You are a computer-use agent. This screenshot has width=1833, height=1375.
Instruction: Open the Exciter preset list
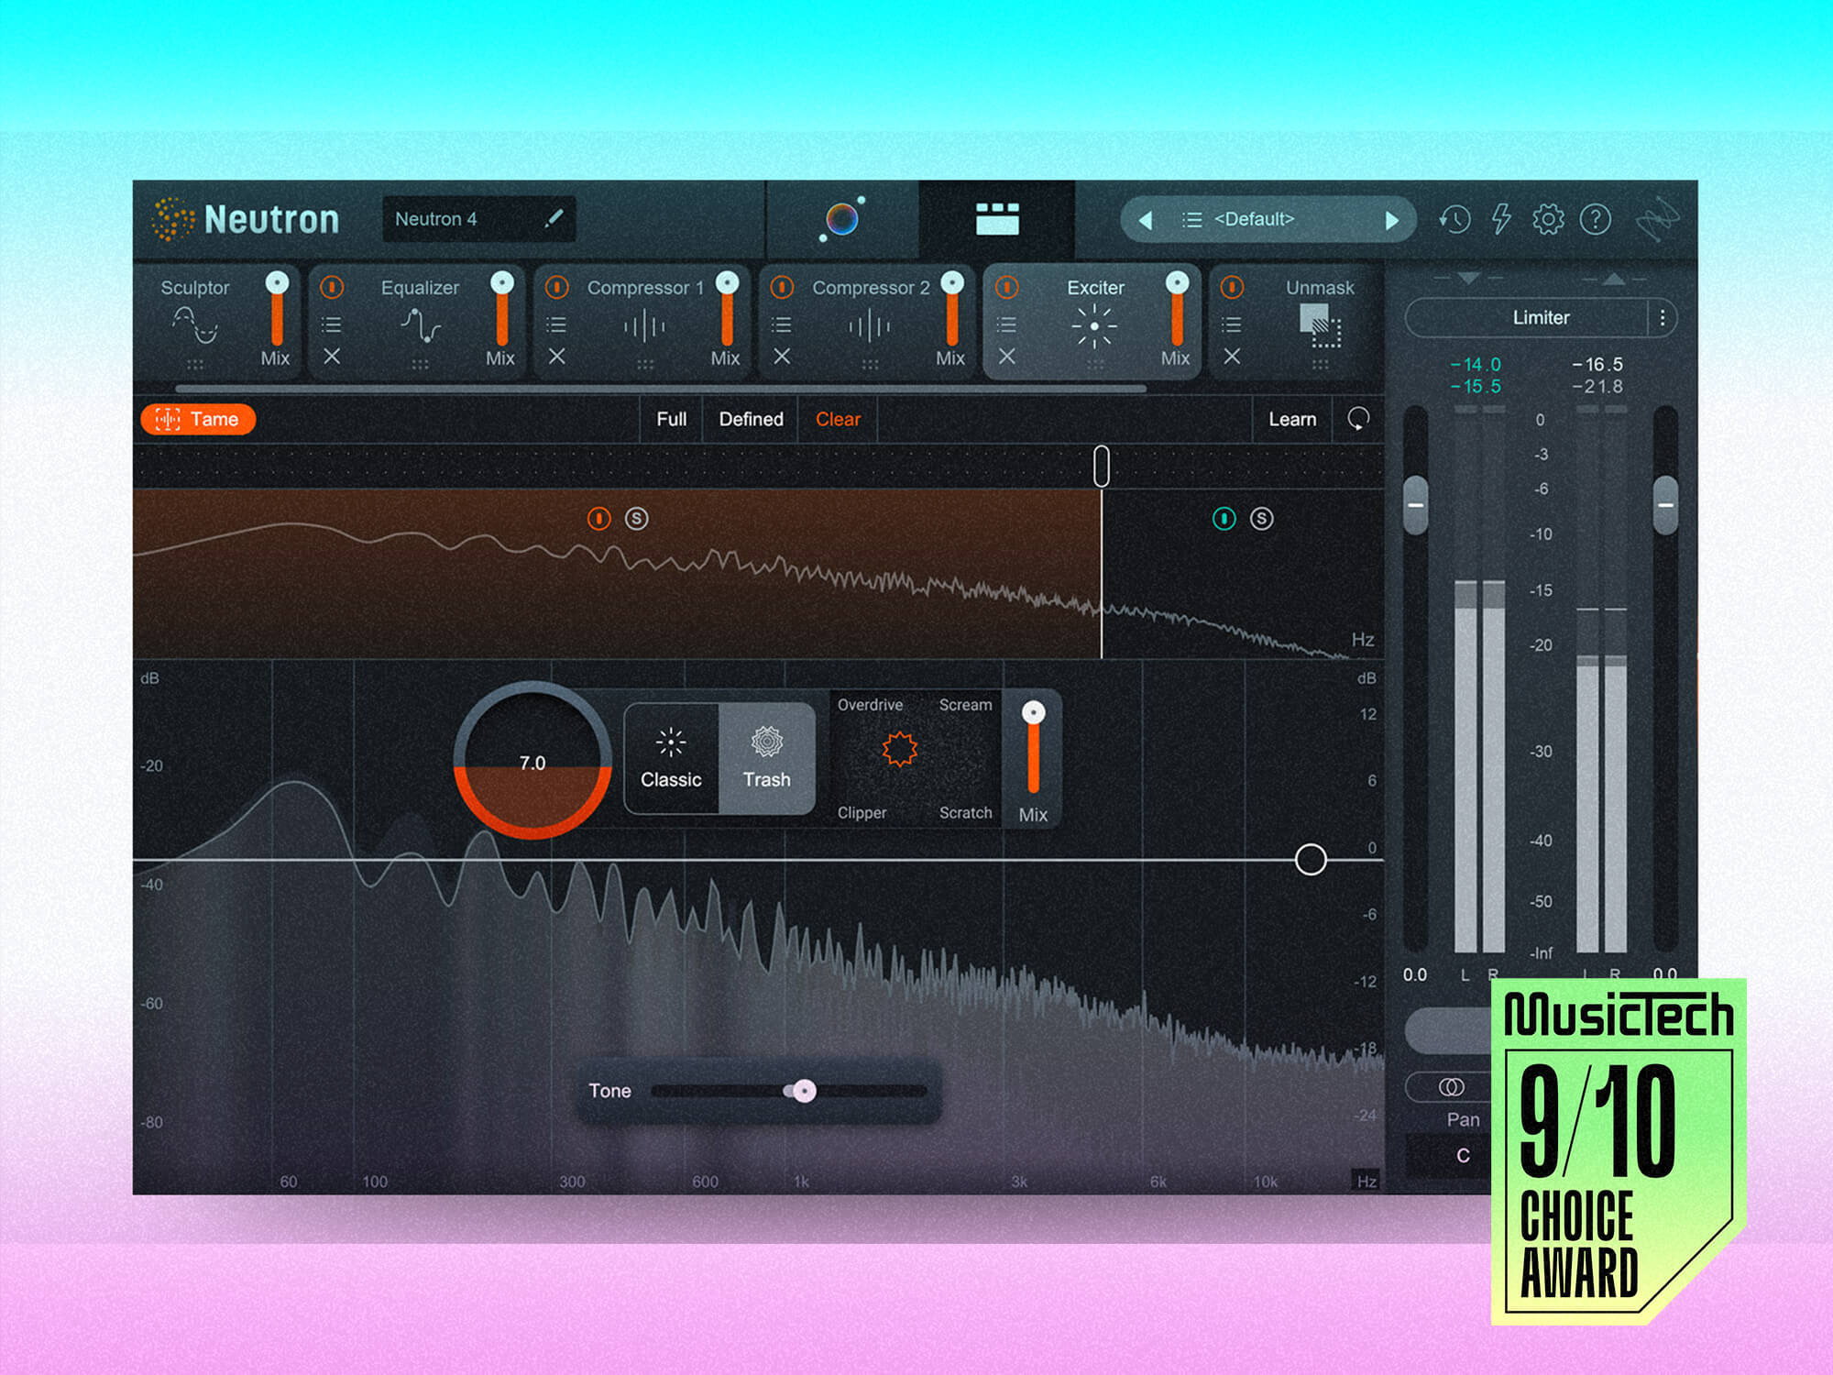[x=1006, y=324]
